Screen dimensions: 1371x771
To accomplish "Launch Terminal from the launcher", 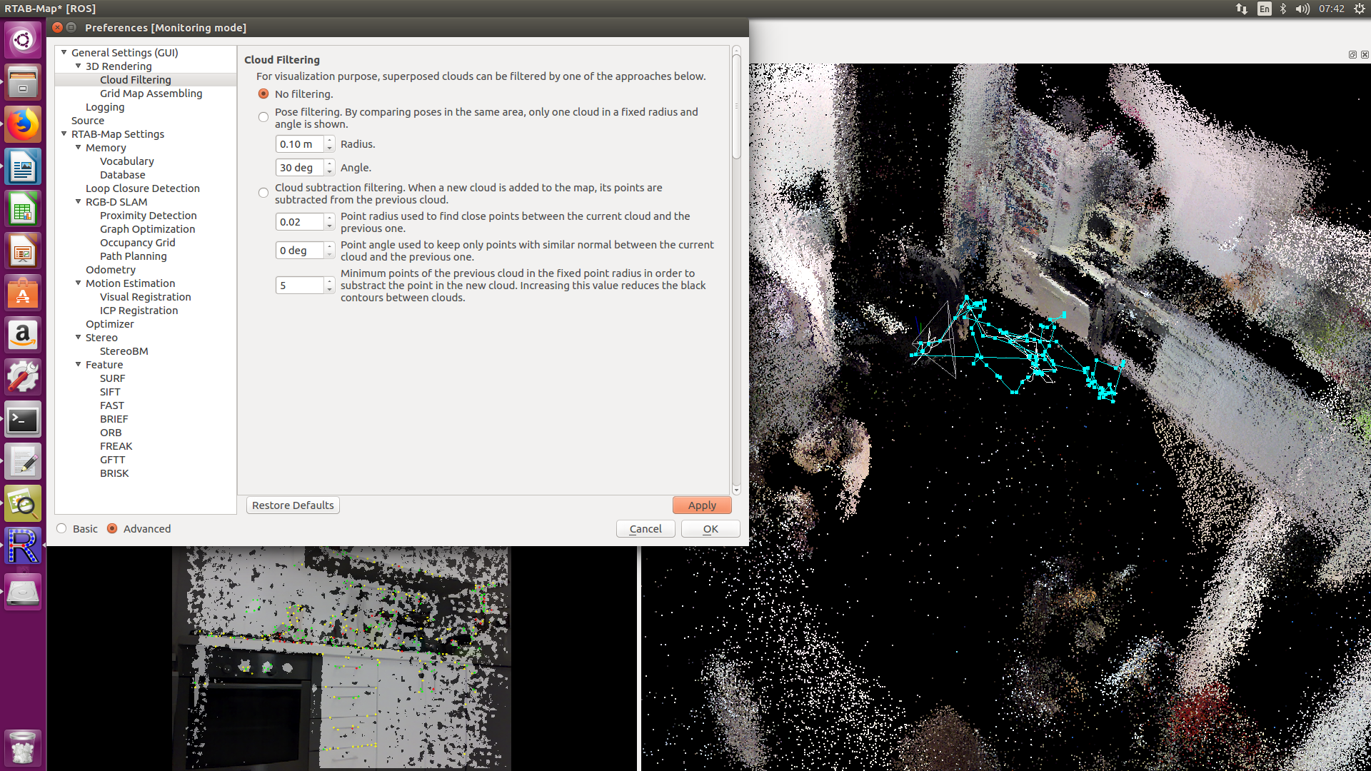I will [23, 420].
